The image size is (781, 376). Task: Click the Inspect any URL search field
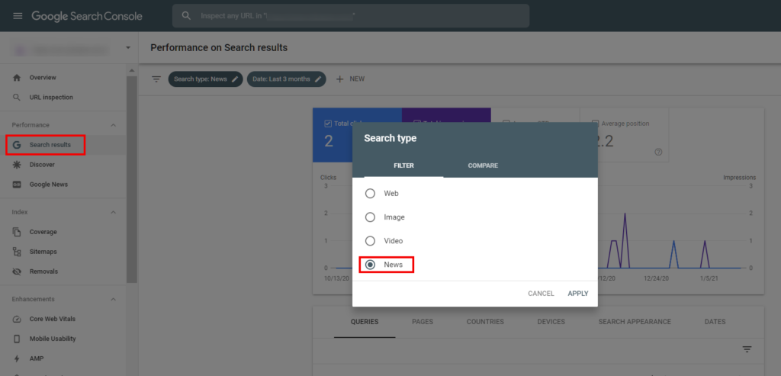[x=351, y=16]
